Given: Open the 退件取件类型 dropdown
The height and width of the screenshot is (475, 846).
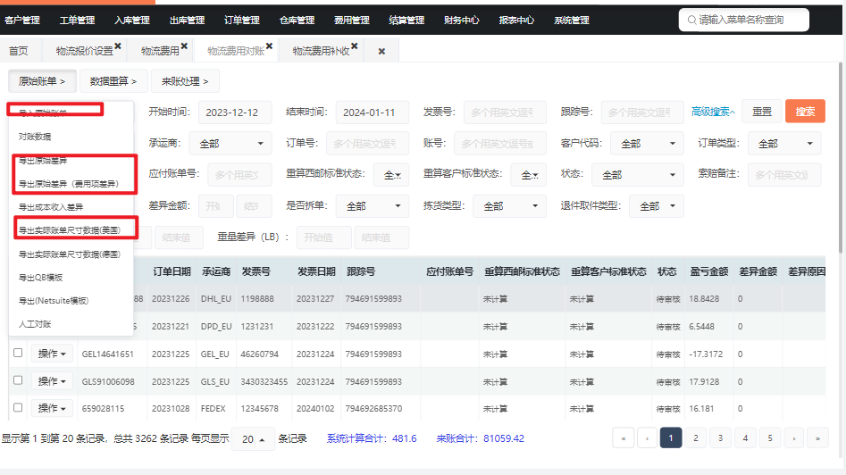Looking at the screenshot, I should 656,206.
